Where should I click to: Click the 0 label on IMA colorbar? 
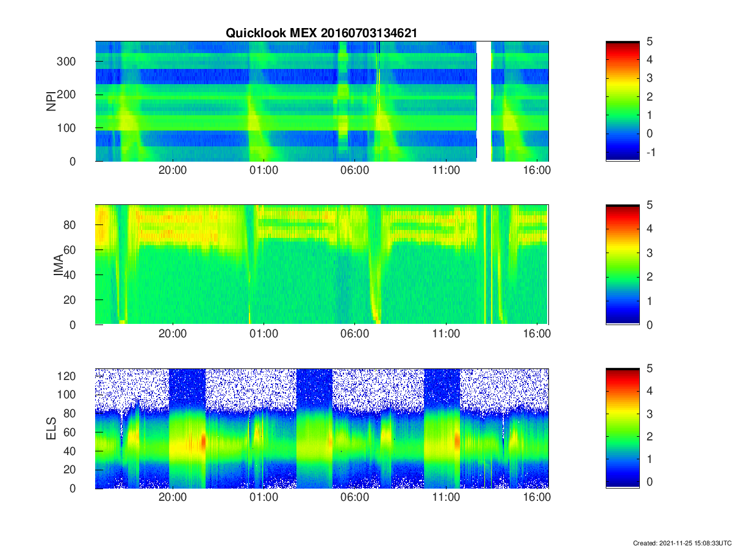[650, 325]
